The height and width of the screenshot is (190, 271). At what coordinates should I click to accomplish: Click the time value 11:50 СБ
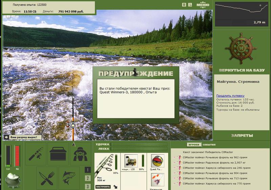click(30, 11)
